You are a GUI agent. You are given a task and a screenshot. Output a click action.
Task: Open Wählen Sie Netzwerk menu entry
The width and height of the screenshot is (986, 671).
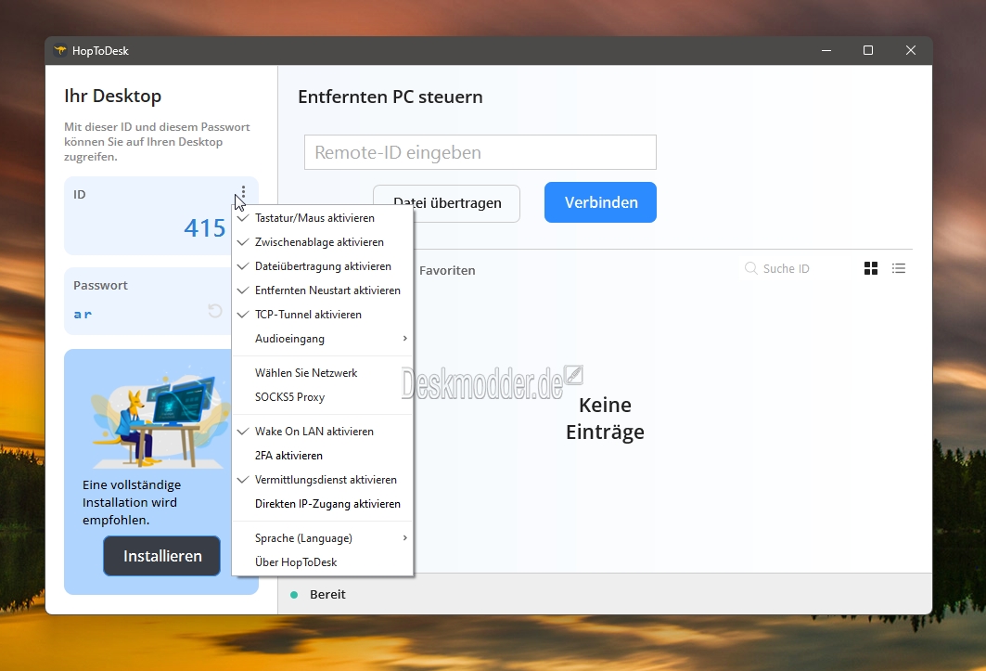click(x=323, y=373)
